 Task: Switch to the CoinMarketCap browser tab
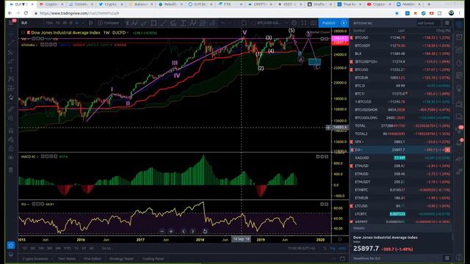click(x=79, y=4)
